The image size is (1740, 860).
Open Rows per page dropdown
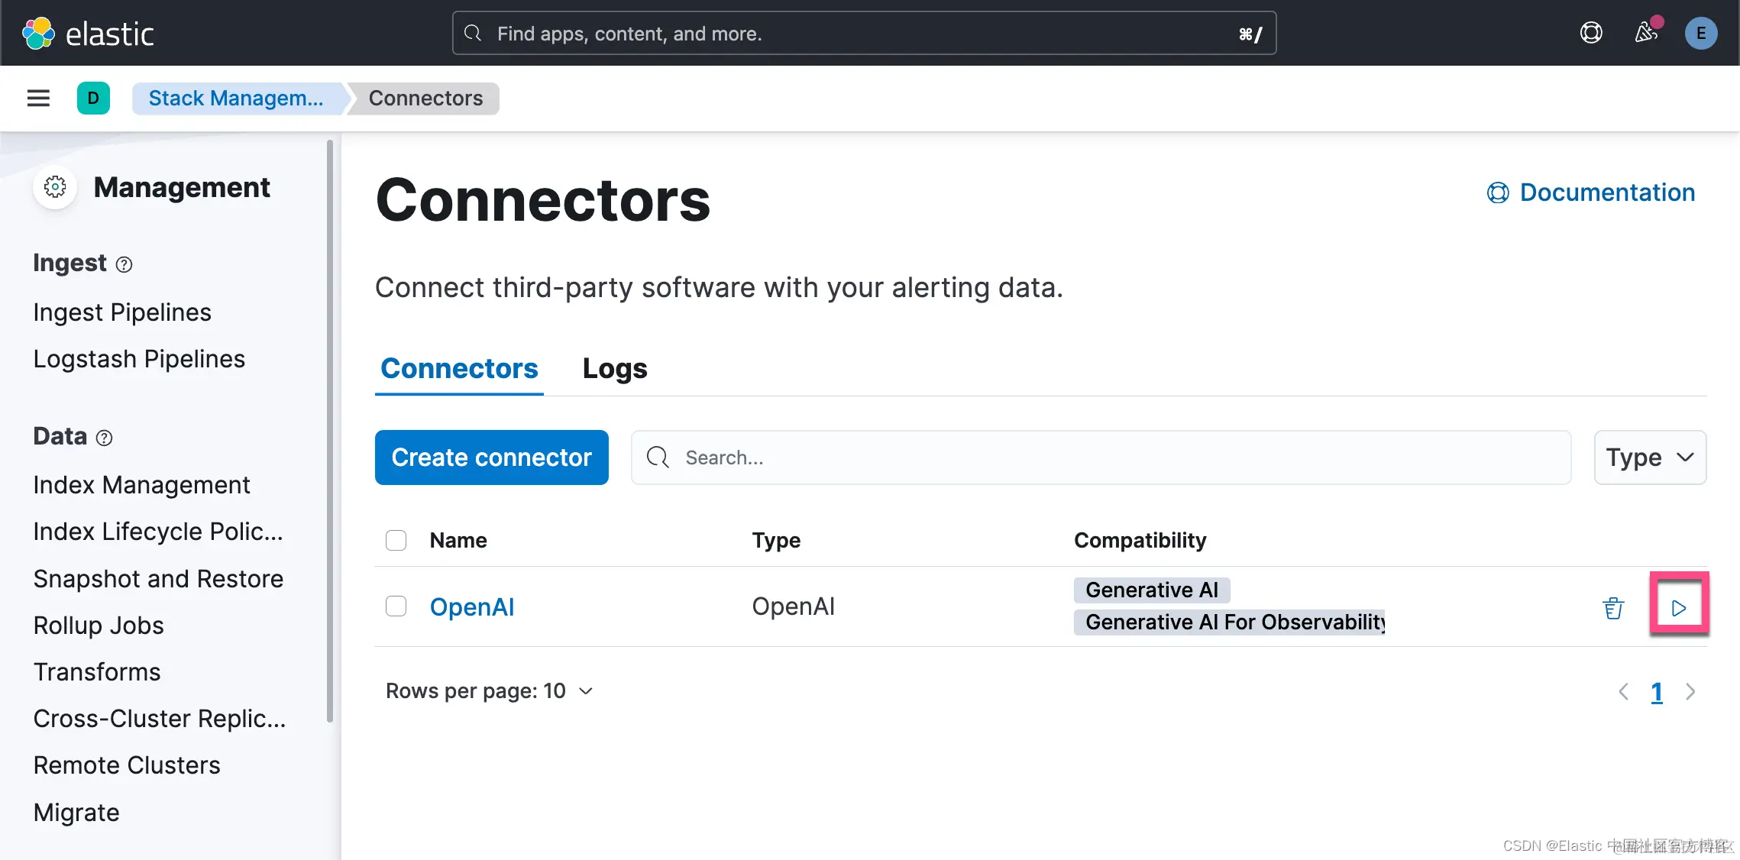[490, 691]
